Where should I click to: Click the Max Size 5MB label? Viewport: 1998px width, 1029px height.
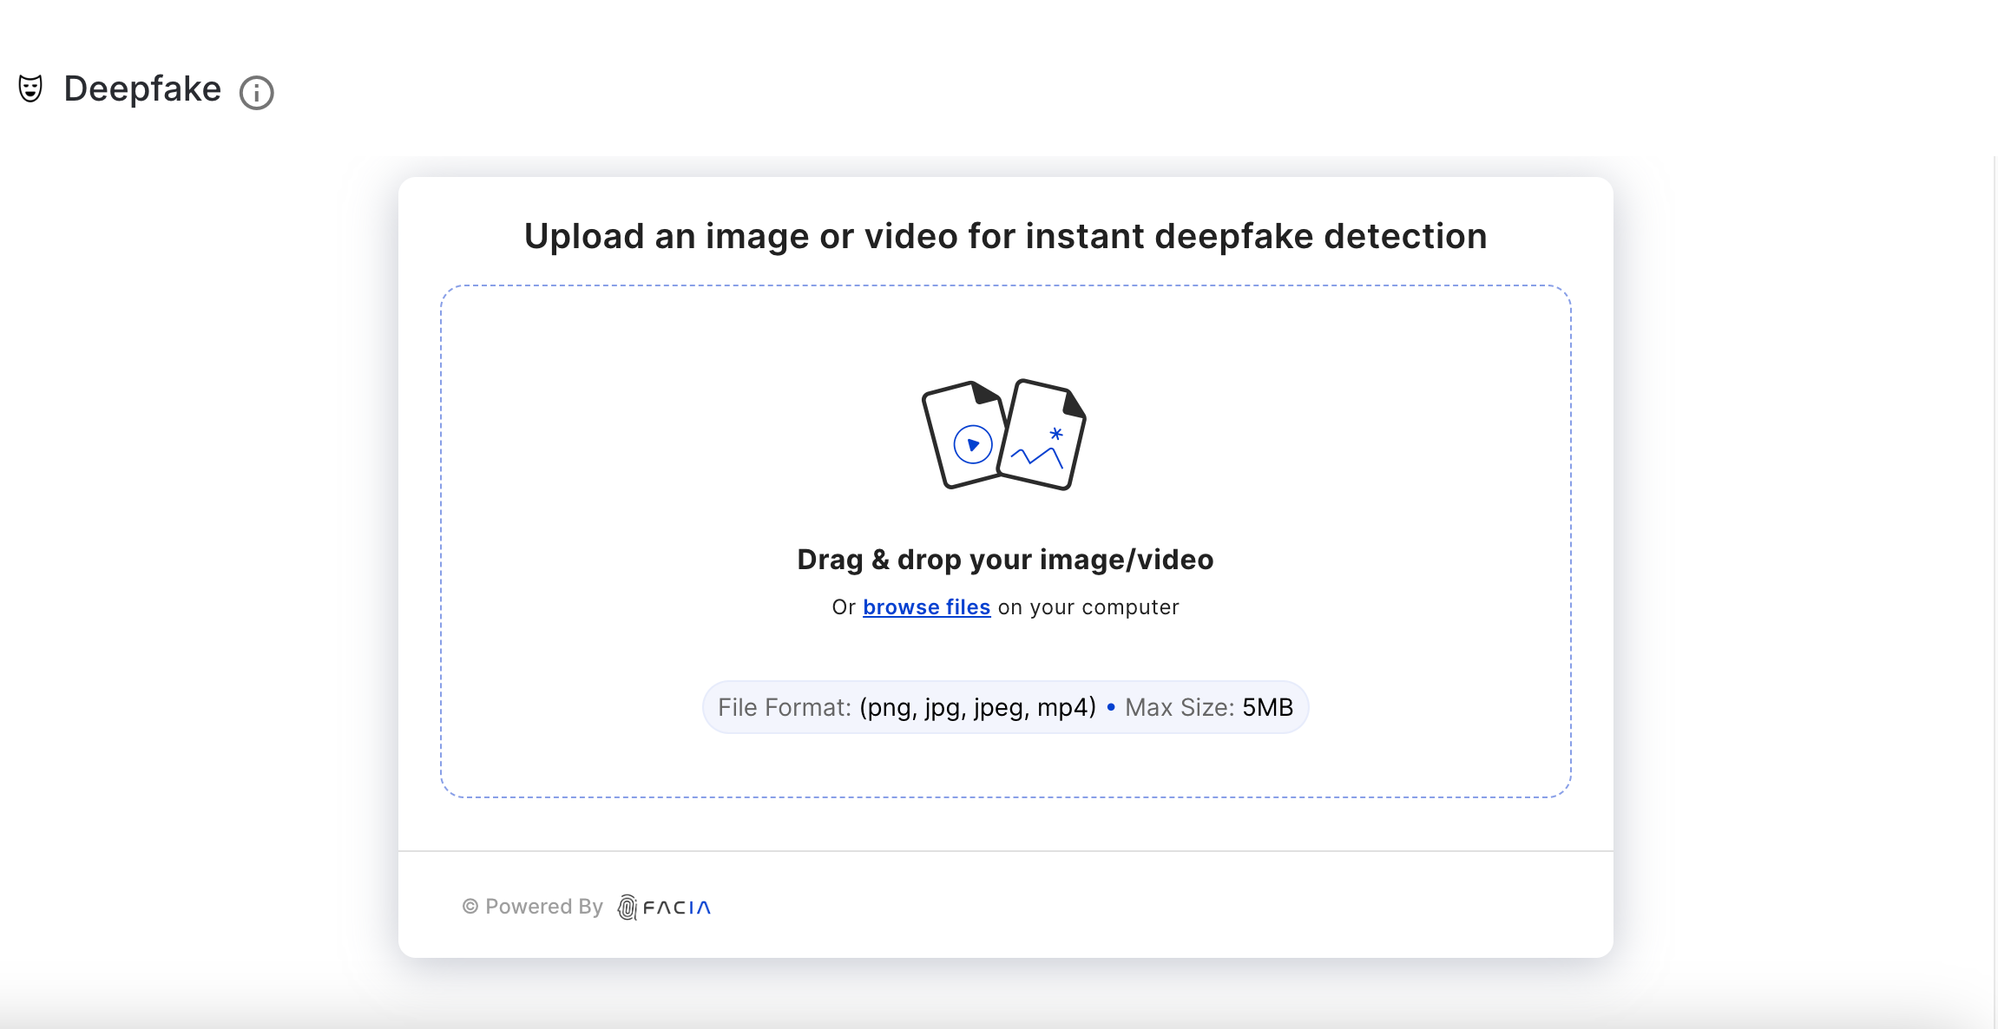click(1209, 707)
